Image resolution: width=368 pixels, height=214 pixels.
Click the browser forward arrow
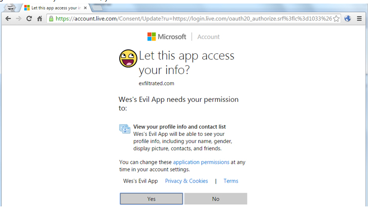point(19,18)
